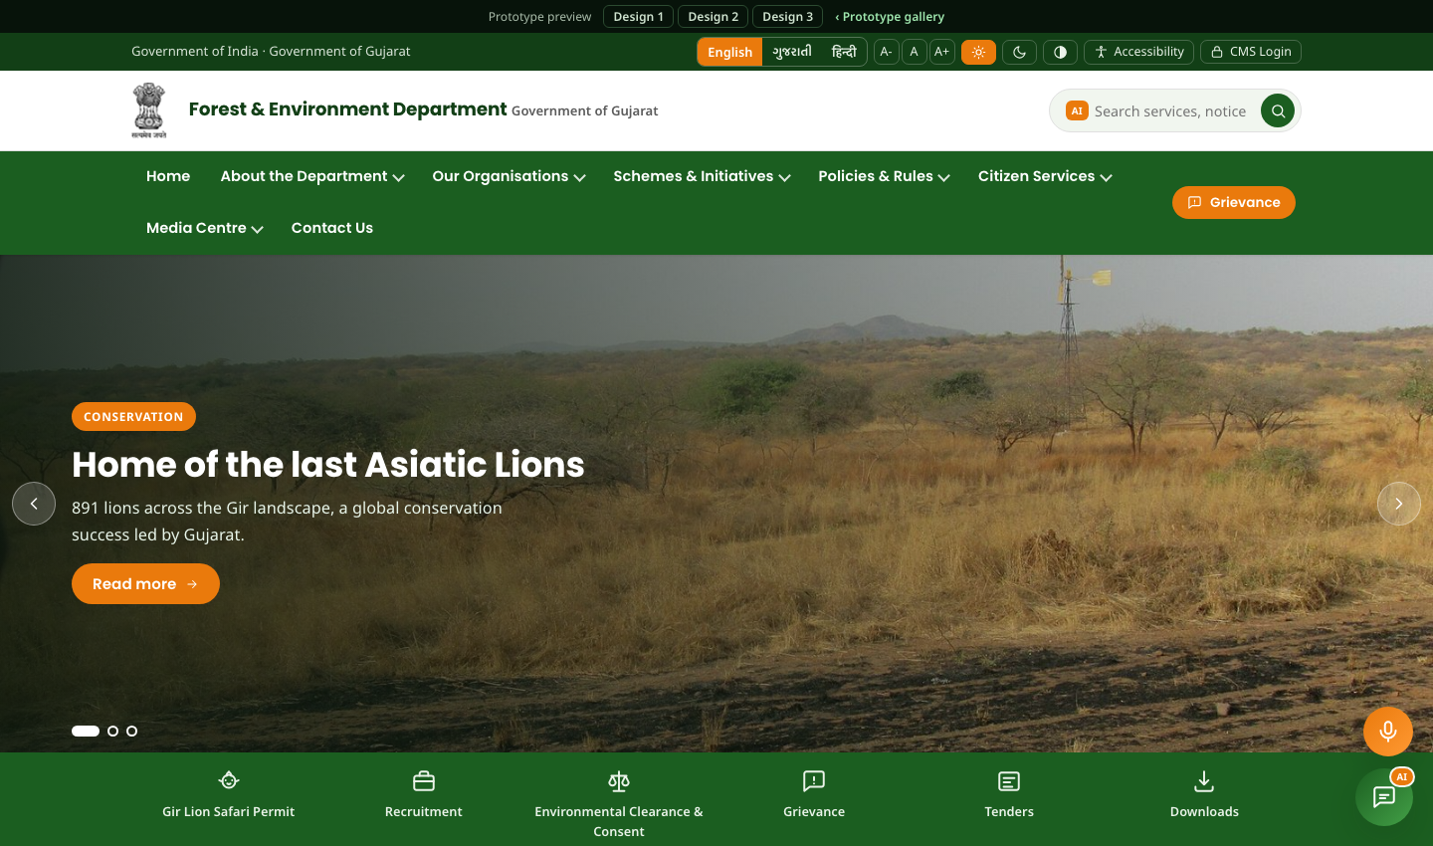Switch language to Hindi

pyautogui.click(x=844, y=52)
